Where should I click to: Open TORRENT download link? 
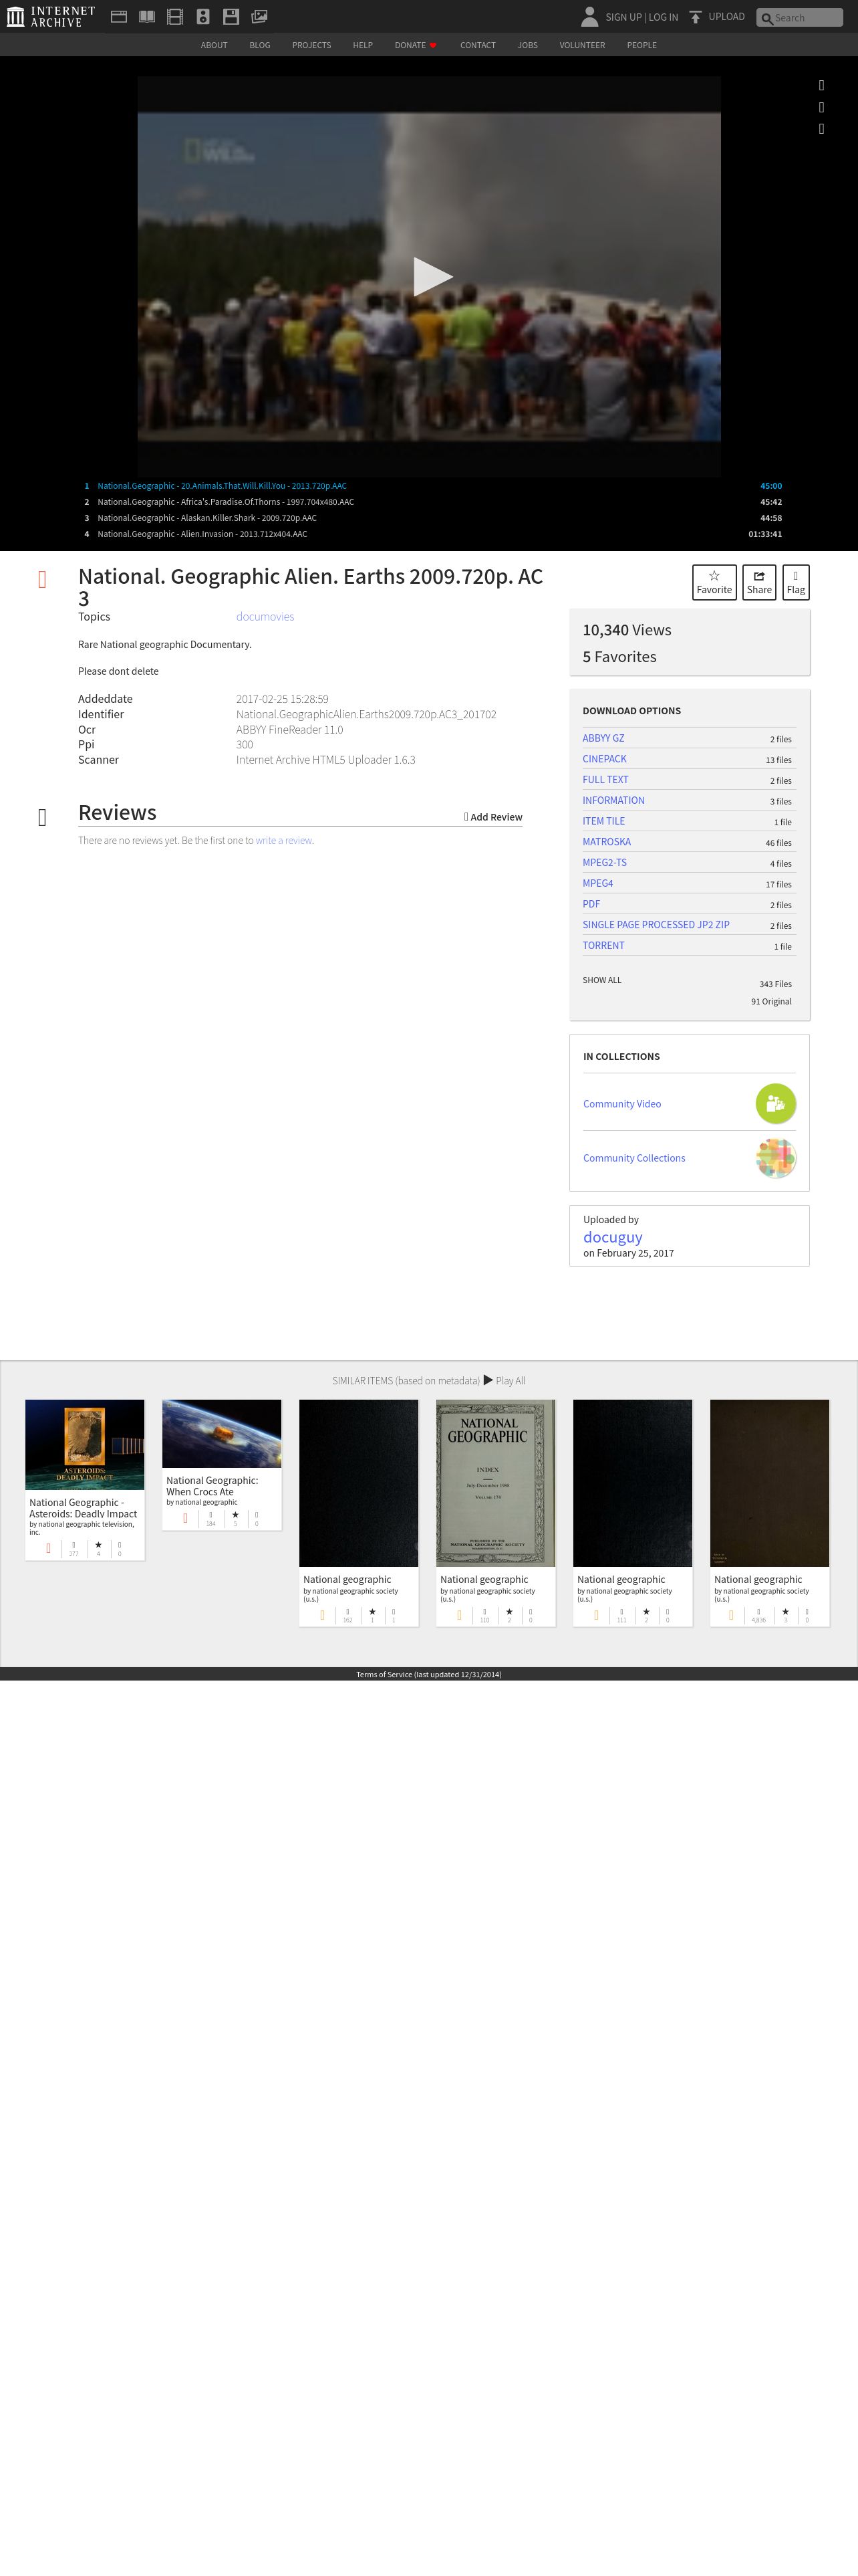(x=603, y=945)
